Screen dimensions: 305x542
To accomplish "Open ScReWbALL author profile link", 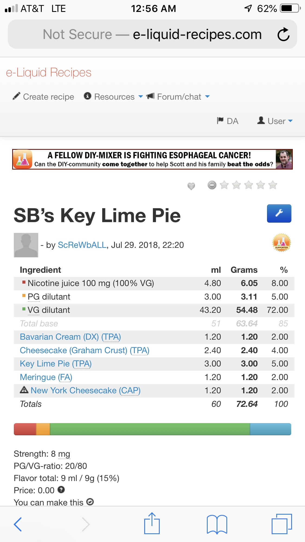I will (x=82, y=245).
